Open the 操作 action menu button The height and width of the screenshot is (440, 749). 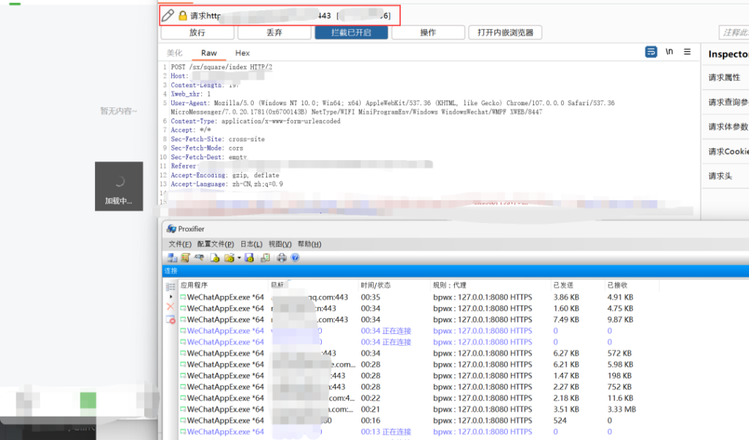tap(428, 32)
